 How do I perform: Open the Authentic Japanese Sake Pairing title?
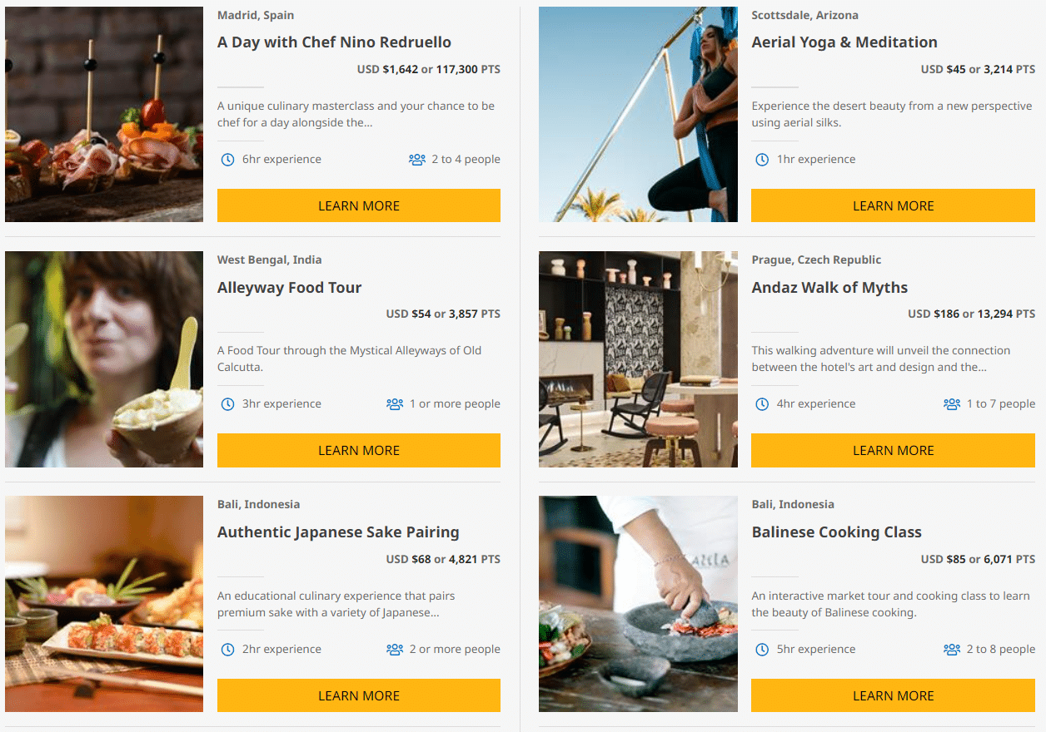(338, 532)
